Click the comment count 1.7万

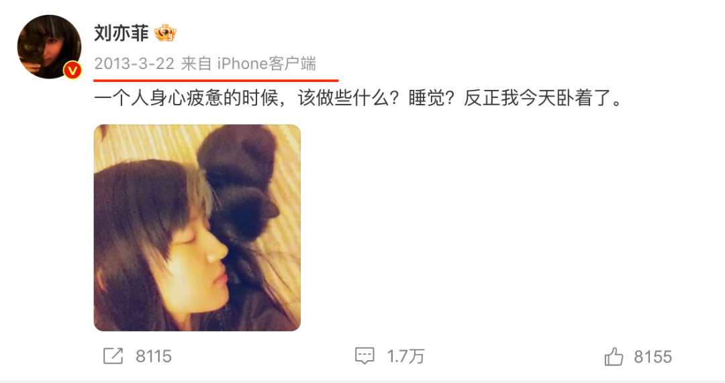405,357
